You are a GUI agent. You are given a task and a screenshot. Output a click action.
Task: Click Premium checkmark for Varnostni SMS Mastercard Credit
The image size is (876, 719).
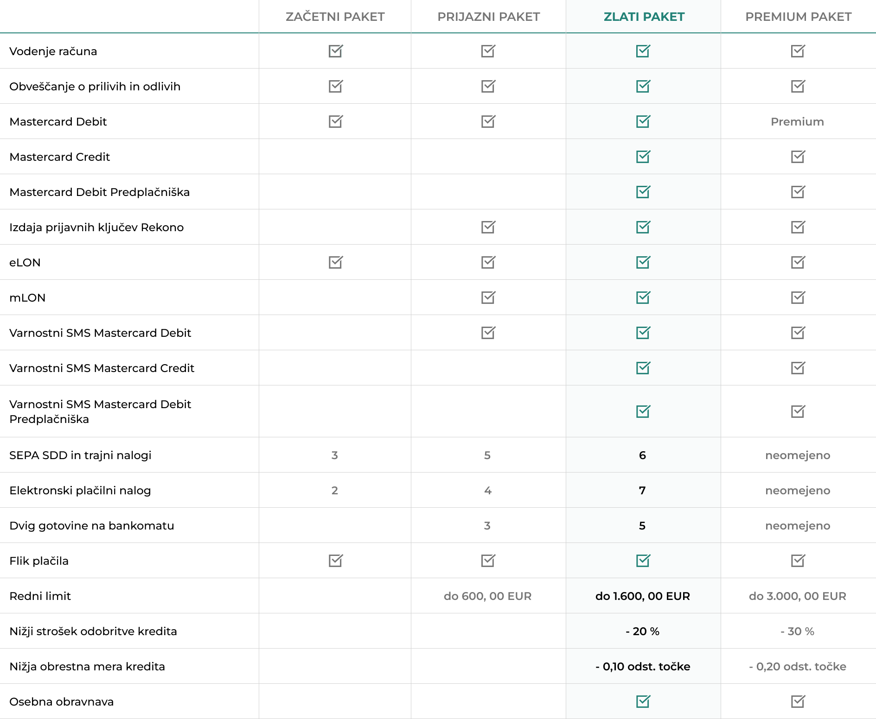[798, 368]
